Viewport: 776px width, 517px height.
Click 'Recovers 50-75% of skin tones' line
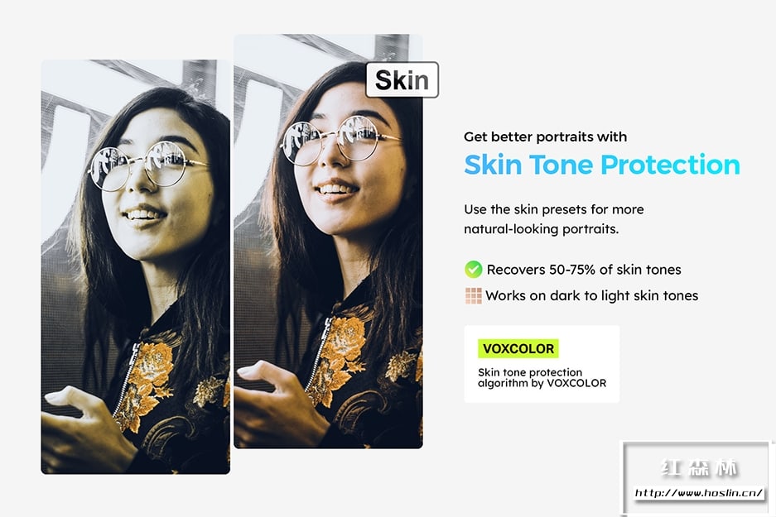(584, 270)
